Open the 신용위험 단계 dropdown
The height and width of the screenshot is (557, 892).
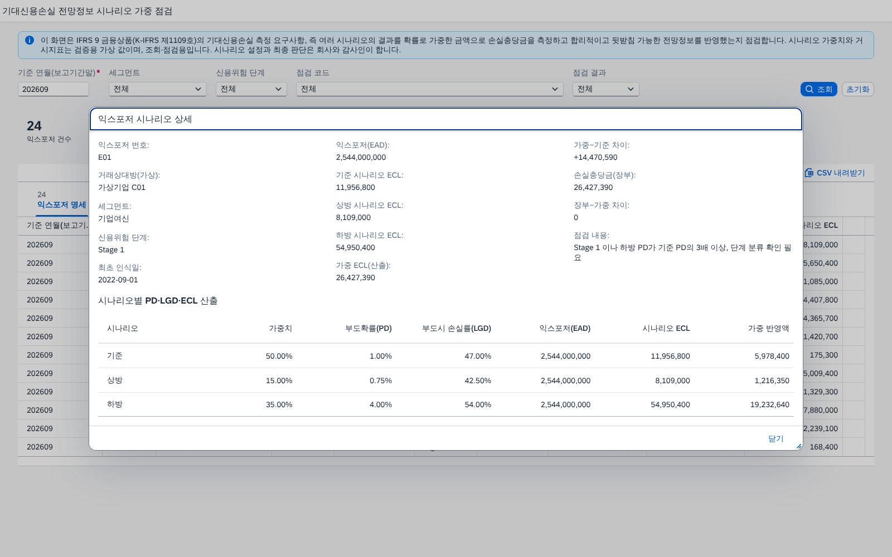251,89
